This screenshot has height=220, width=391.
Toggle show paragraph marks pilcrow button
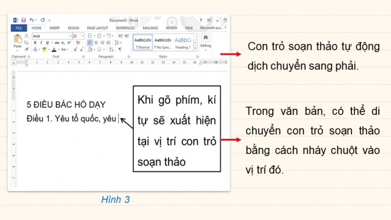120,49
